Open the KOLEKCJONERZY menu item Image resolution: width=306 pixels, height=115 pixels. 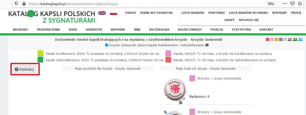coord(190,30)
